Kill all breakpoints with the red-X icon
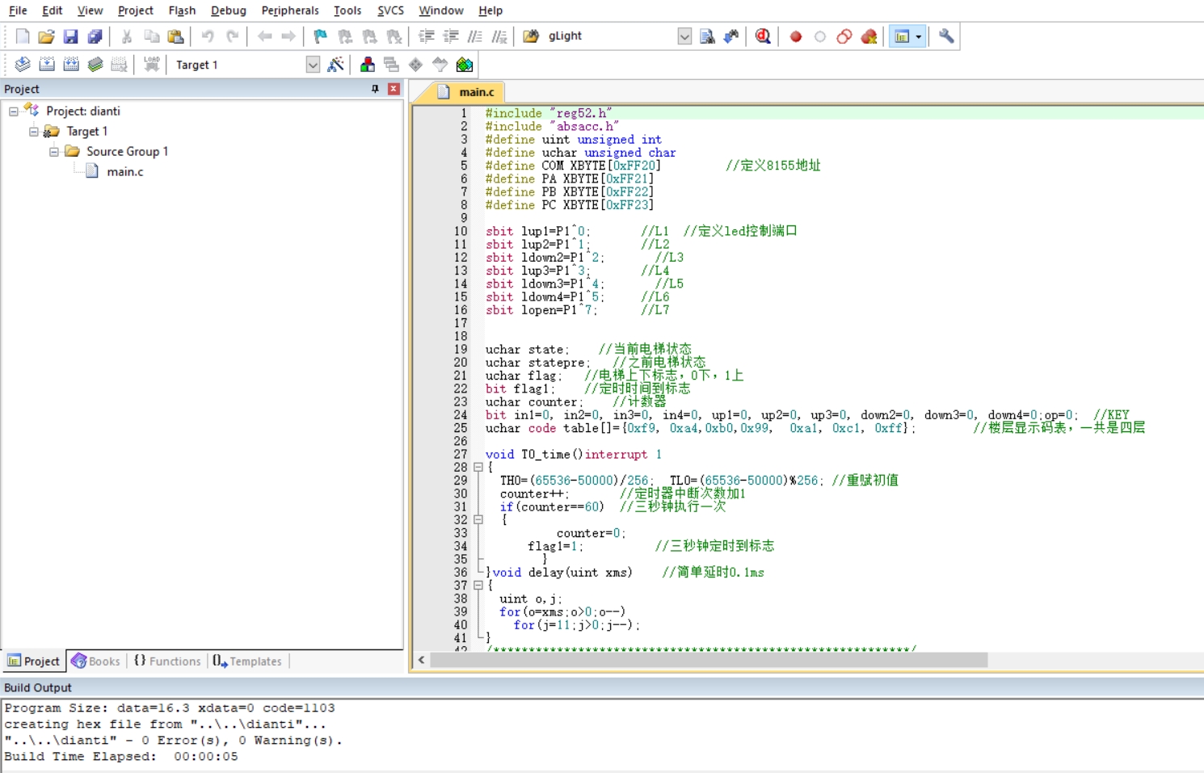 (869, 36)
